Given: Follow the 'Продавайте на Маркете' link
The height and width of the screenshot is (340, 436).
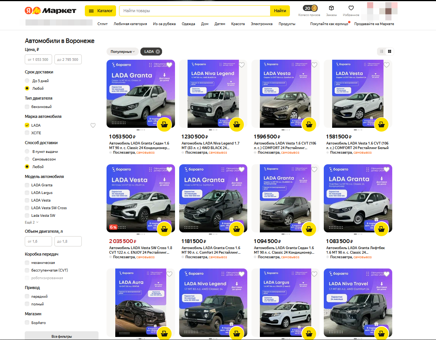Looking at the screenshot, I should [374, 24].
